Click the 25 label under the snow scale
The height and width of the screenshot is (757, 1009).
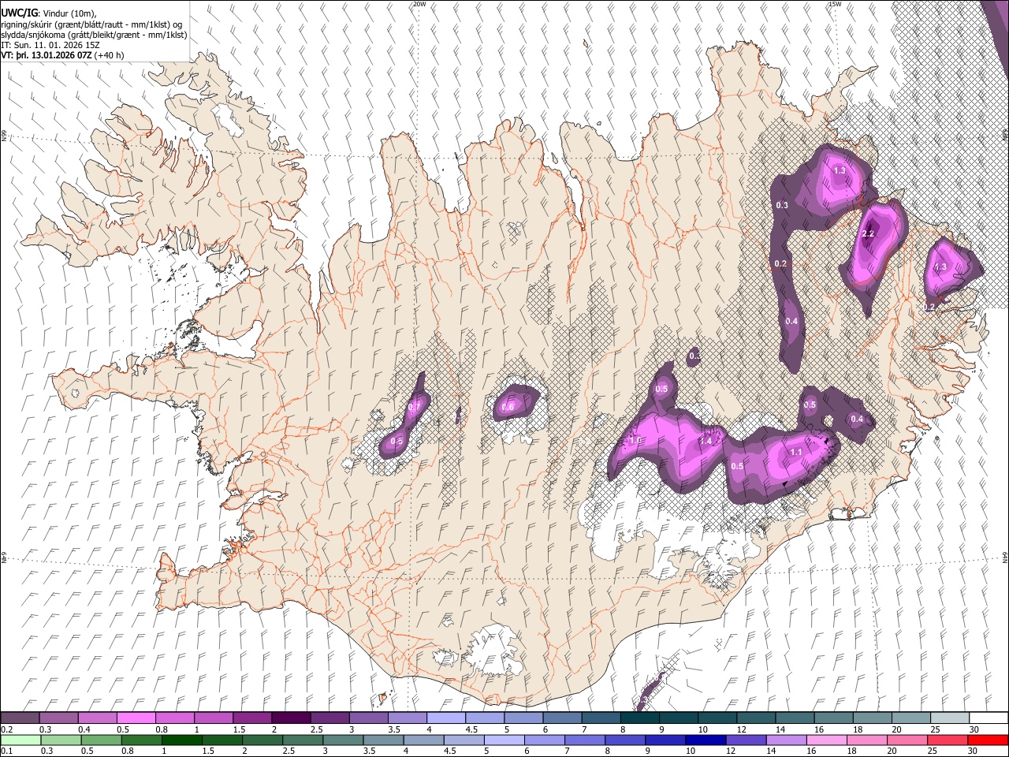coord(935,729)
